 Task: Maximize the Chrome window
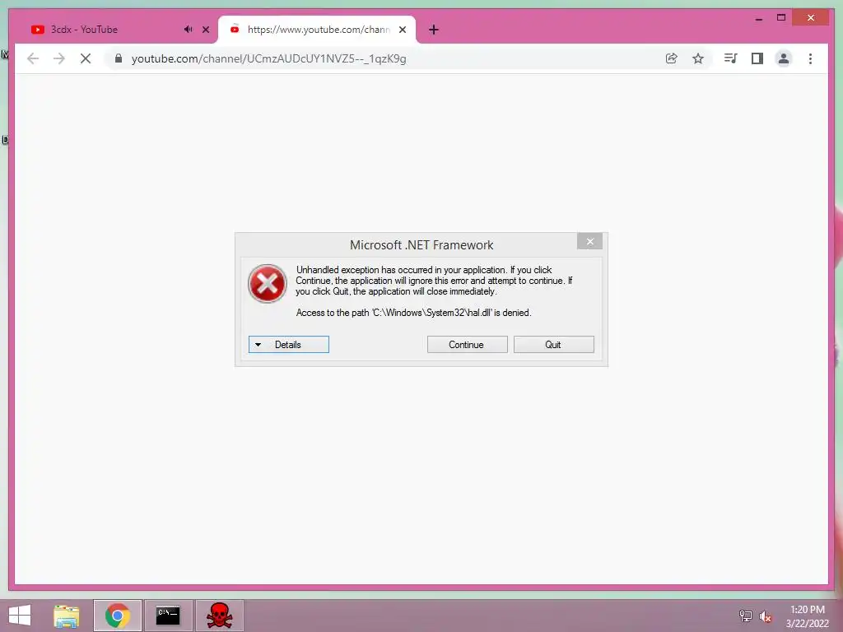(781, 18)
